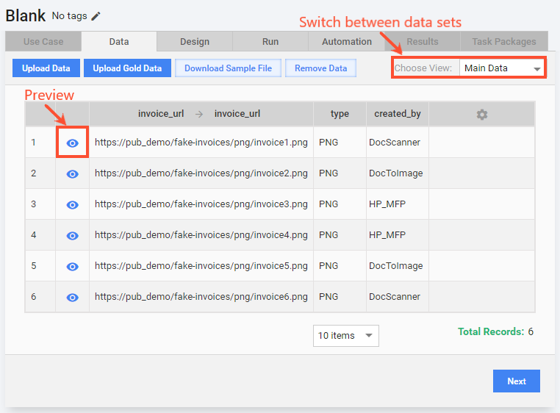This screenshot has height=413, width=560.
Task: Click the invoice6.png URL cell
Action: click(201, 297)
